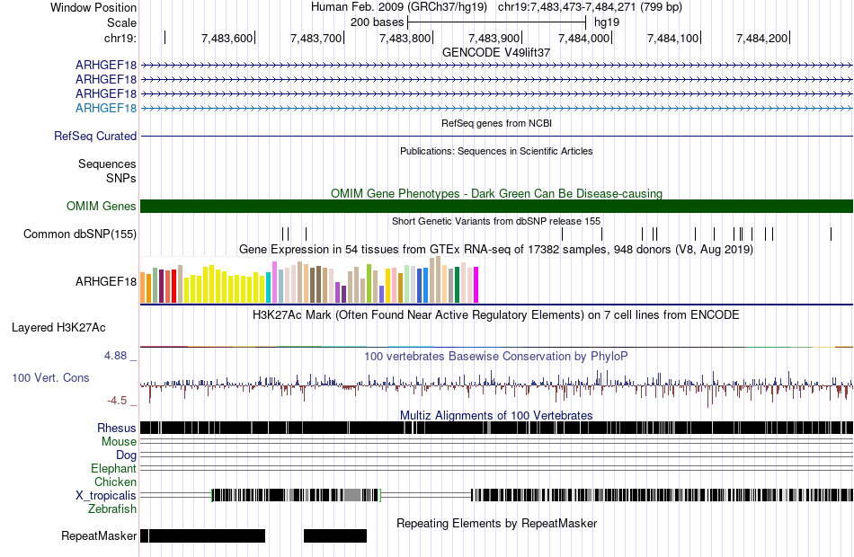This screenshot has height=557, width=854.
Task: Click the largest RepeatMasker black block
Action: (207, 535)
